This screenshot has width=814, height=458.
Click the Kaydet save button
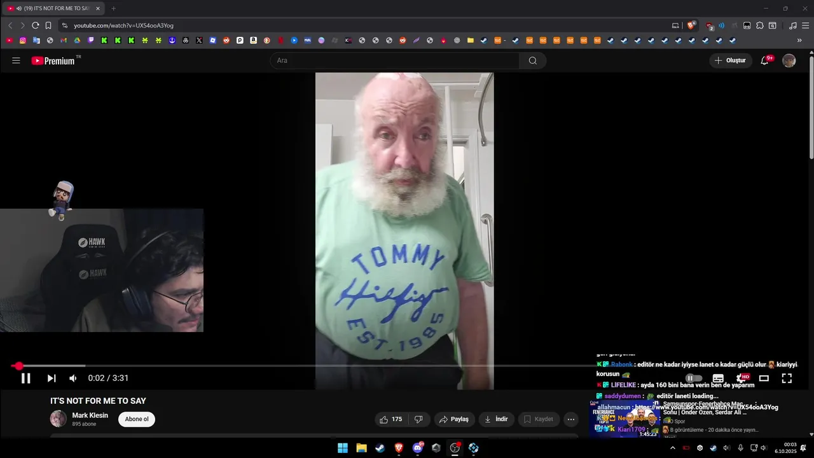539,419
